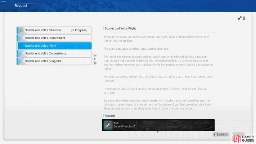Click the X button icon beside Accept
The height and width of the screenshot is (144, 256).
[216, 134]
